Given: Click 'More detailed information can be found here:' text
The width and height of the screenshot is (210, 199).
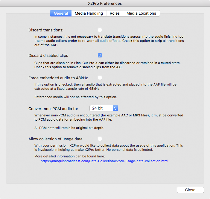Looking at the screenshot, I should point(70,156).
